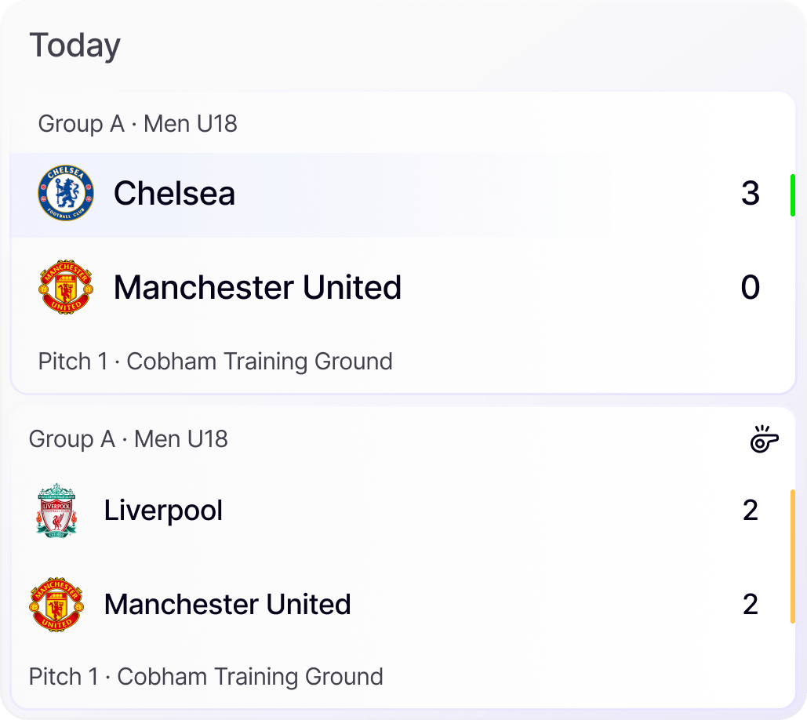The height and width of the screenshot is (720, 807).
Task: Click Manchester United's score of 2
Action: point(751,605)
